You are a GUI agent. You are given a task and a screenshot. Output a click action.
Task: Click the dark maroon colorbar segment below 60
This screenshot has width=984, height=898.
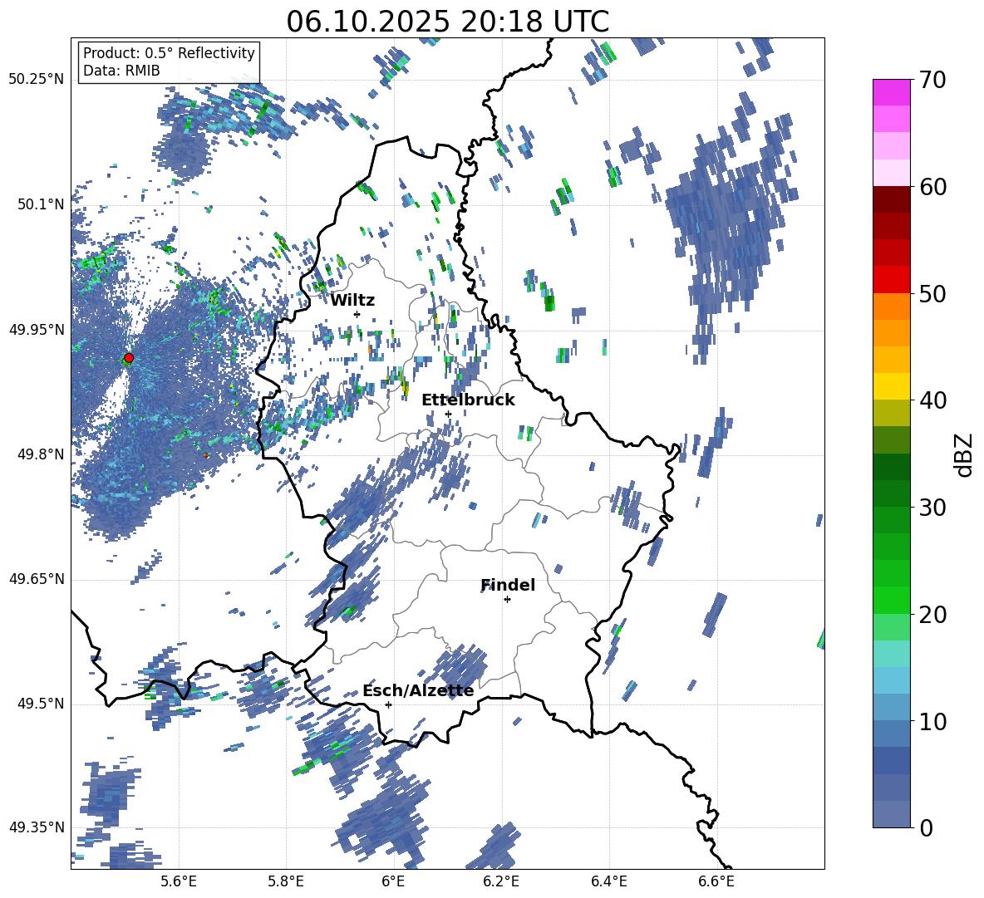pos(891,199)
